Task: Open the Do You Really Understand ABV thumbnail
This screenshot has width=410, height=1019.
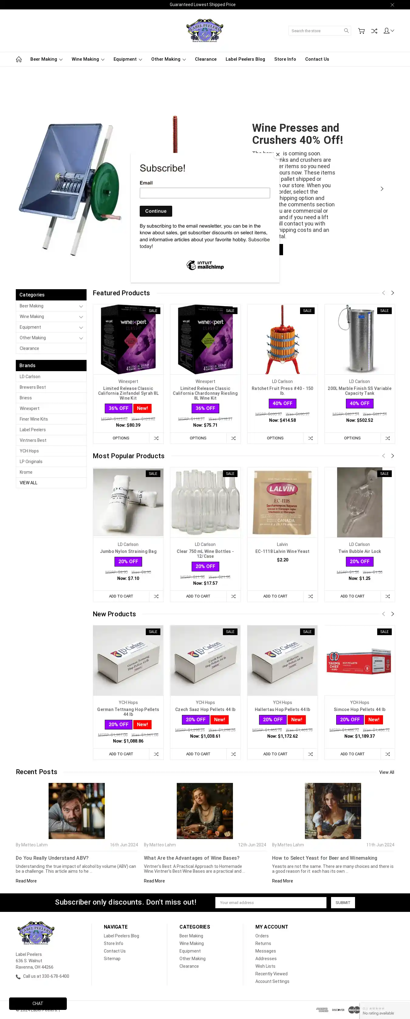Action: point(77,811)
